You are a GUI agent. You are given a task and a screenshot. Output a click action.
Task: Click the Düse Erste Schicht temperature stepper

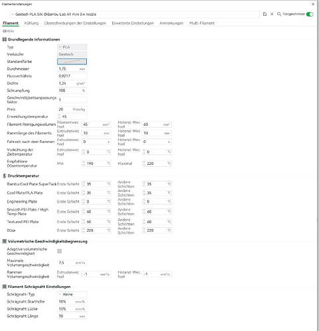coord(84,230)
